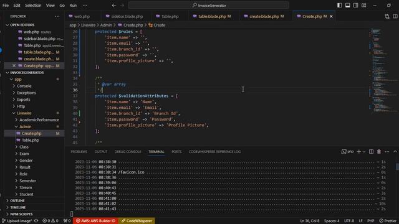Image resolution: width=399 pixels, height=224 pixels.
Task: Toggle primary side bar layout icon
Action: [339, 6]
